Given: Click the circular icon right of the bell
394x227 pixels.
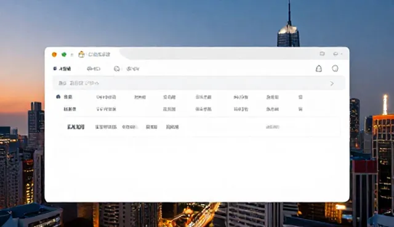Looking at the screenshot, I should 335,68.
